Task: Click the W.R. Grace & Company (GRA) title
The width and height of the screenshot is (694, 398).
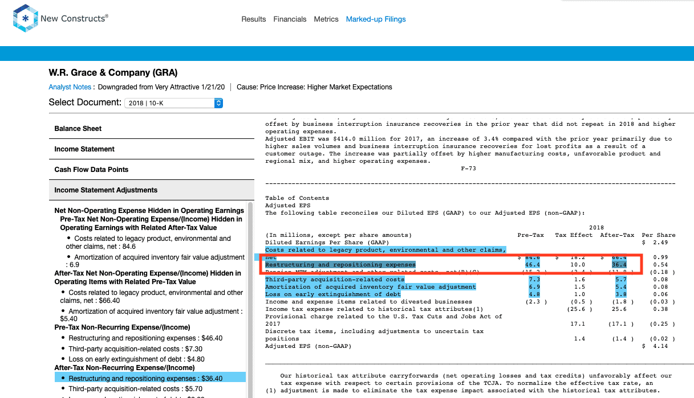Action: click(113, 73)
